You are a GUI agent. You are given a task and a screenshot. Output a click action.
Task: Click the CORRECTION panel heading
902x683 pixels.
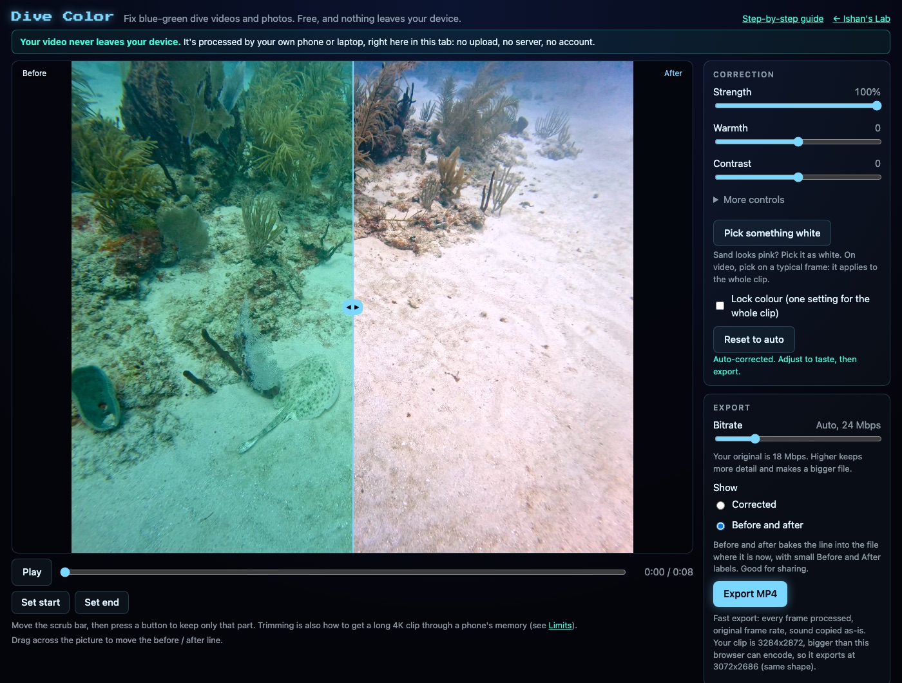(744, 75)
